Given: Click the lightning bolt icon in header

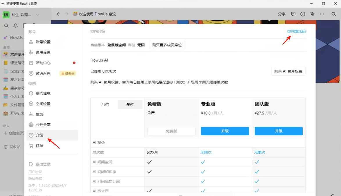Looking at the screenshot, I should (312, 14).
